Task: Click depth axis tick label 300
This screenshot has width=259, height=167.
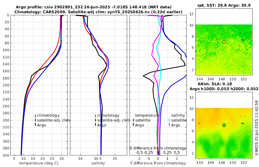Action: pos(6,120)
